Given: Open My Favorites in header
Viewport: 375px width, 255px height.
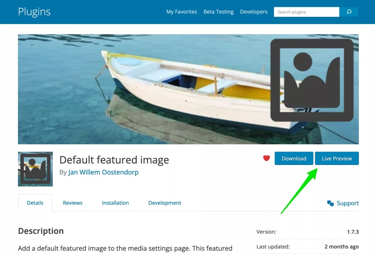Looking at the screenshot, I should pyautogui.click(x=182, y=12).
